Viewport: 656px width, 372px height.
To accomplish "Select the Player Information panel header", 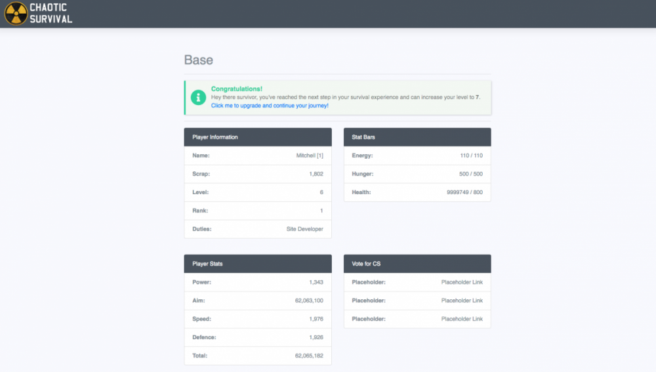I will pyautogui.click(x=257, y=137).
